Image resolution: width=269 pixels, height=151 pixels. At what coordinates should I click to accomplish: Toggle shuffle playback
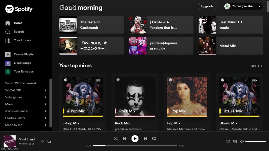pos(116,139)
